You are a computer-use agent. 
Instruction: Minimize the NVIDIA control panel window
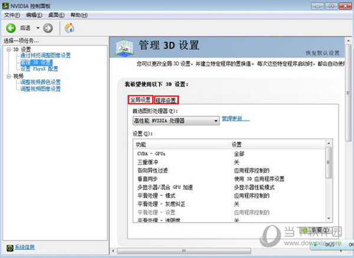coord(317,6)
